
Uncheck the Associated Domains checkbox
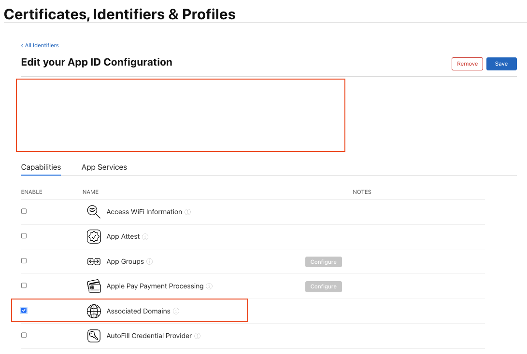click(24, 311)
